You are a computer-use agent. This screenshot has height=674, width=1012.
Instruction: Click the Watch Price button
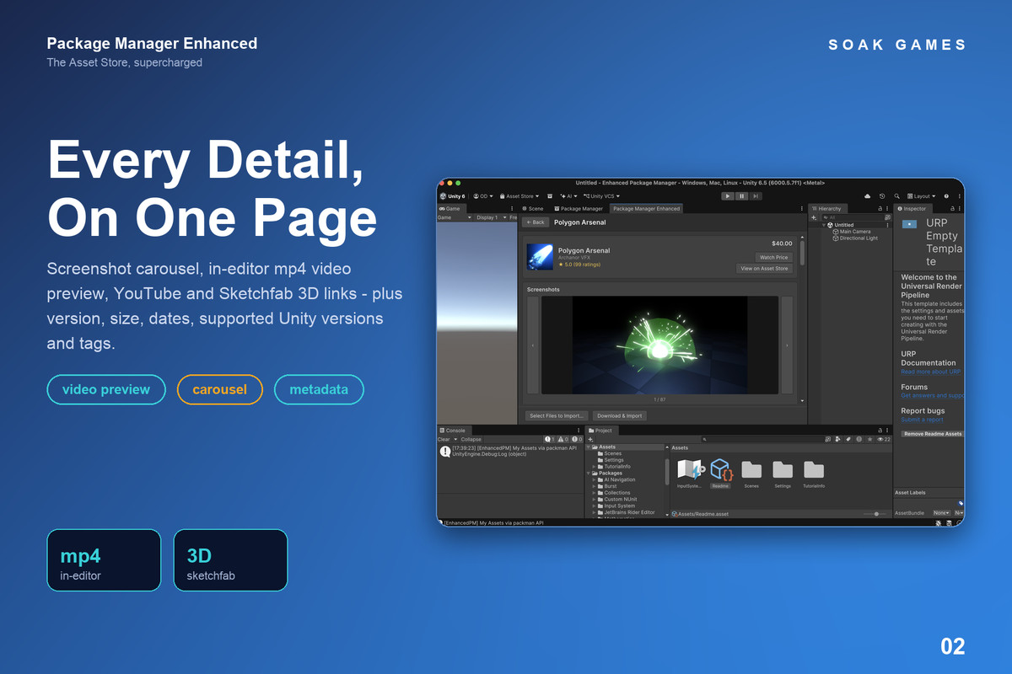[x=773, y=258]
